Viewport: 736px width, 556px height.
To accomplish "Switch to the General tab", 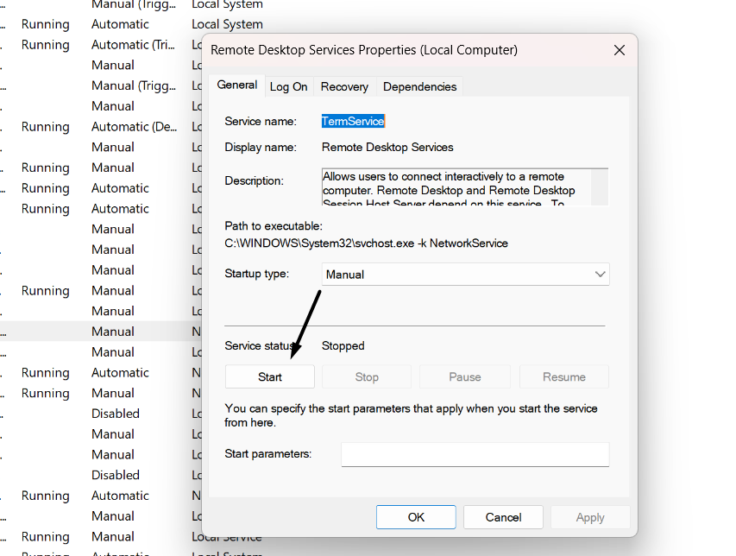I will pos(237,85).
